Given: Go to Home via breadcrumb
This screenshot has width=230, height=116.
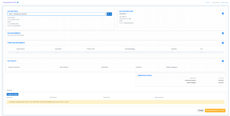Looking at the screenshot, I should (x=208, y=2).
